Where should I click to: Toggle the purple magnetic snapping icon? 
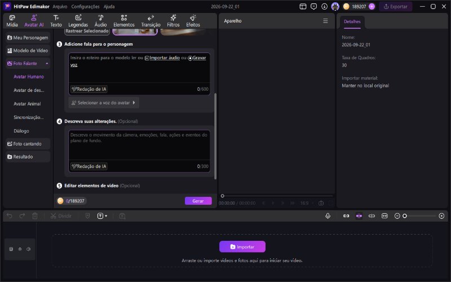tap(359, 216)
